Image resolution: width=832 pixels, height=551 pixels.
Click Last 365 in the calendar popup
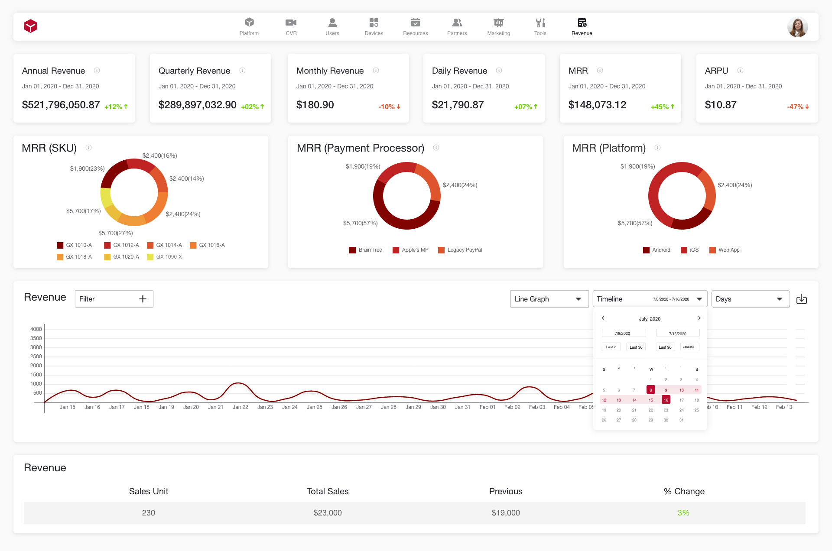click(689, 347)
